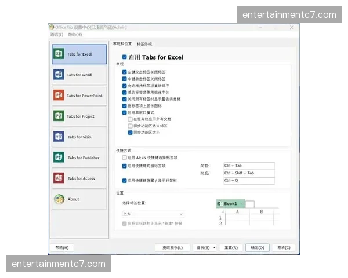Click the Book1 preview tab
The width and height of the screenshot is (348, 278).
click(x=231, y=203)
